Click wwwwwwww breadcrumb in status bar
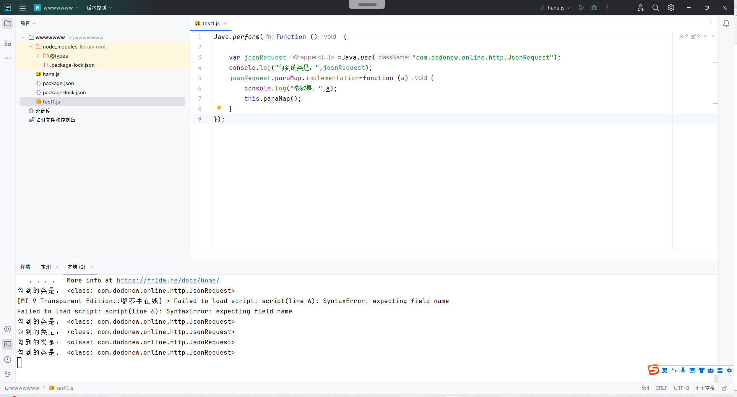The height and width of the screenshot is (397, 737). [x=22, y=388]
